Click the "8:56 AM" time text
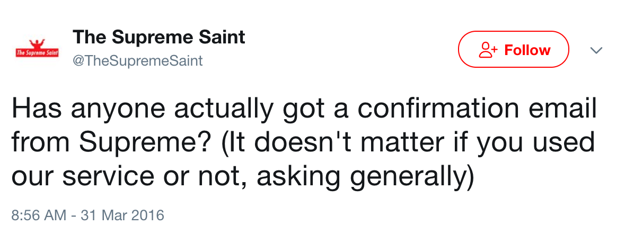This screenshot has height=234, width=634. click(x=39, y=215)
